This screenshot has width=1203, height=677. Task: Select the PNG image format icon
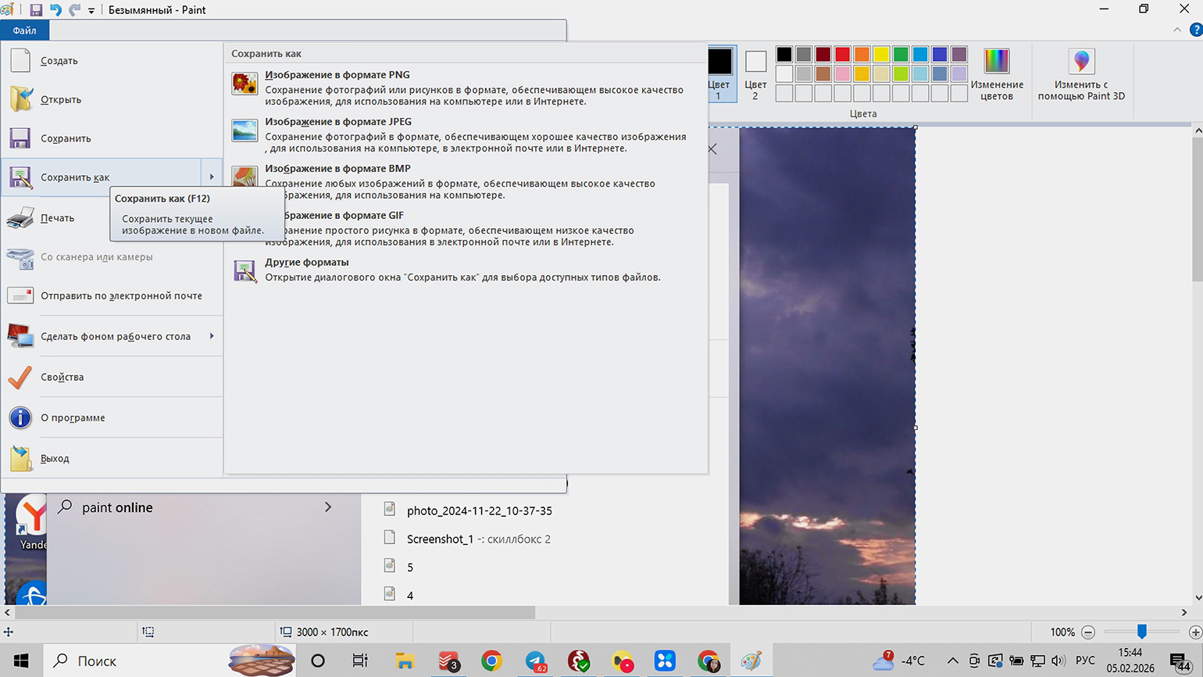(x=245, y=84)
